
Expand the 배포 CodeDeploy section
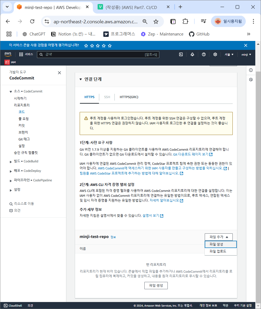[x=11, y=171]
